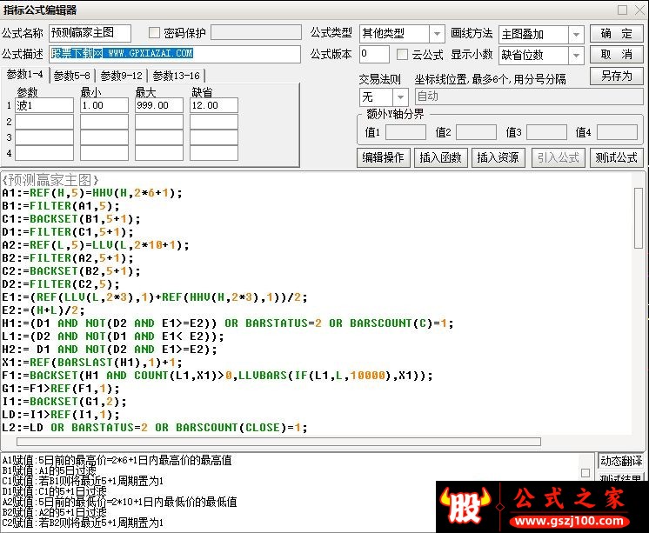Open the 显示小数 dropdown
Viewport: 649px width, 533px height.
(x=576, y=55)
